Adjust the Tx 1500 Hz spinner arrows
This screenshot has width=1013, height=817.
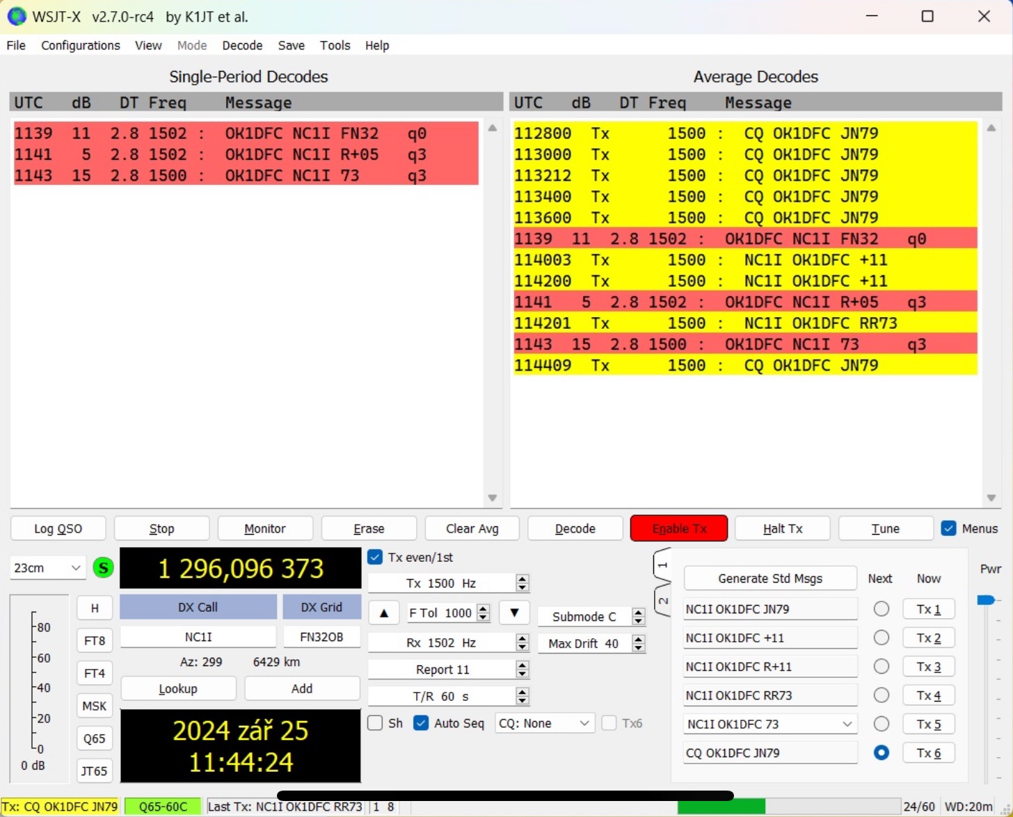point(523,583)
